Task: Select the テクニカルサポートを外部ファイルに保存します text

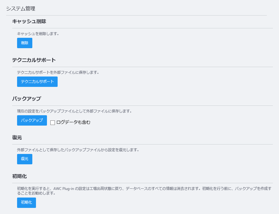Action: [x=58, y=73]
